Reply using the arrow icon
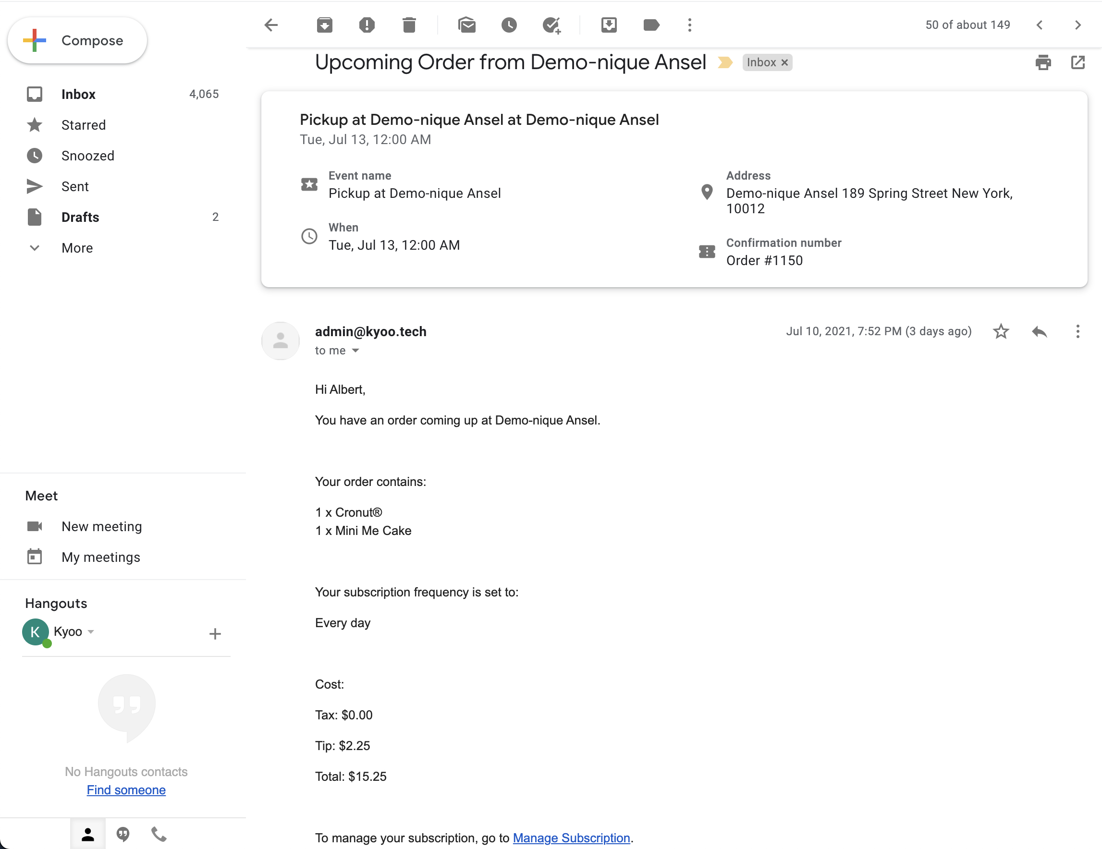 1039,331
